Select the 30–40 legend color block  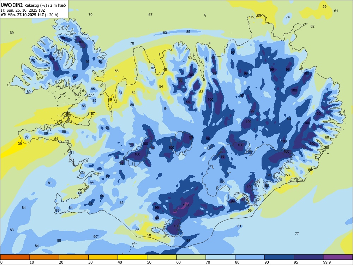click(103, 257)
